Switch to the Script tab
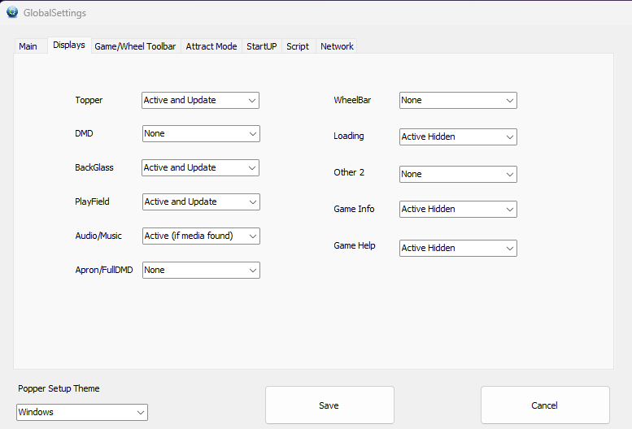632x429 pixels. click(298, 46)
